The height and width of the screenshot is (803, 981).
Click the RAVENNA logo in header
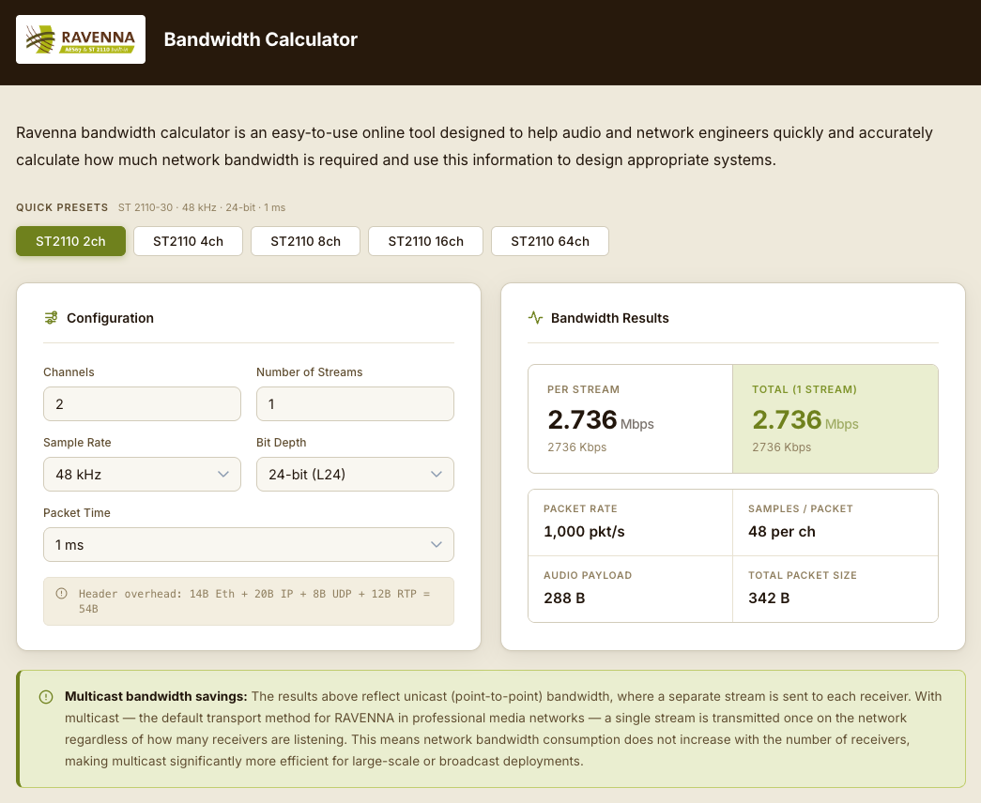point(81,39)
